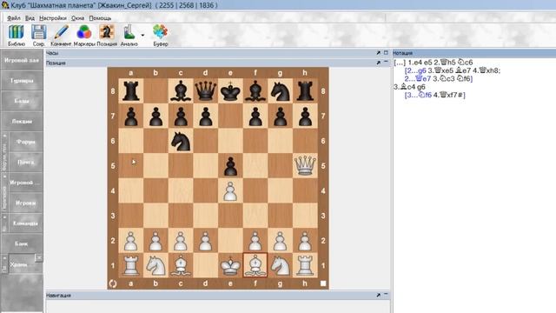Image resolution: width=556 pixels, height=313 pixels.
Task: Click the Сохр. save diskette icon
Action: click(x=38, y=35)
